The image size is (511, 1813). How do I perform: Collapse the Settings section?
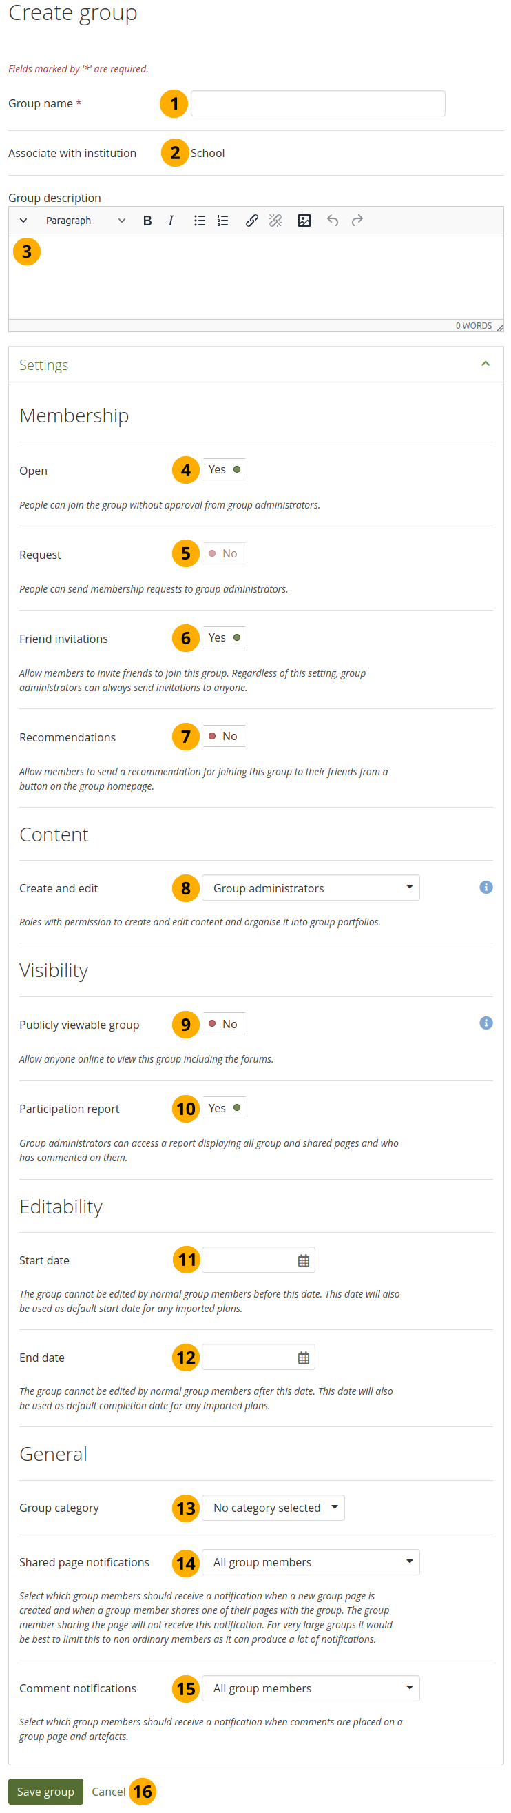tap(485, 365)
